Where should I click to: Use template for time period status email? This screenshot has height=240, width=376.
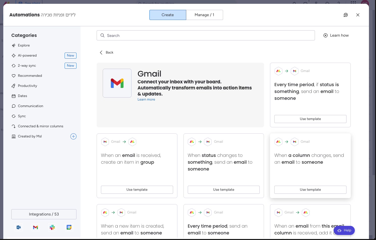point(310,119)
